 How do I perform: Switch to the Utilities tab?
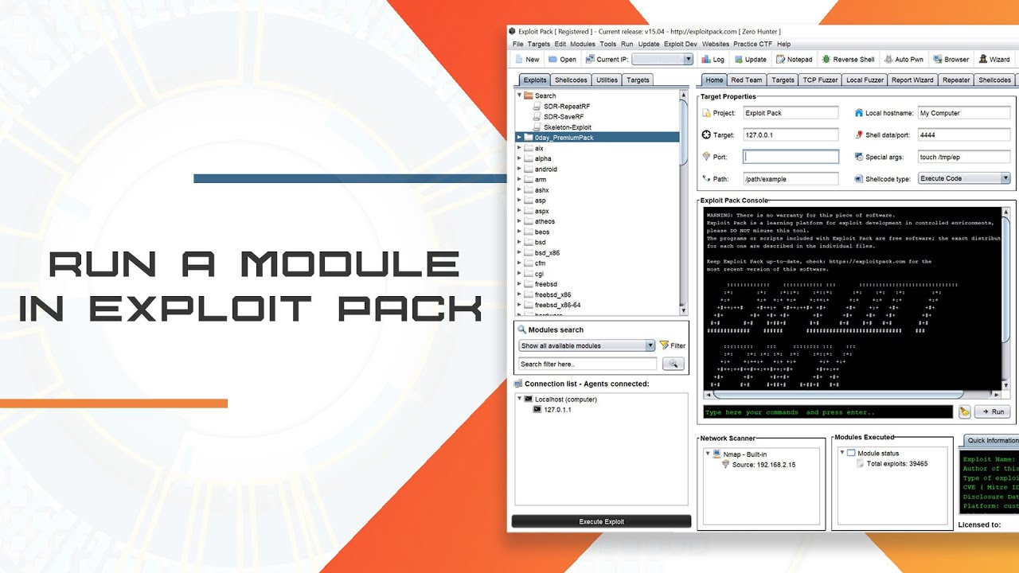click(x=607, y=80)
